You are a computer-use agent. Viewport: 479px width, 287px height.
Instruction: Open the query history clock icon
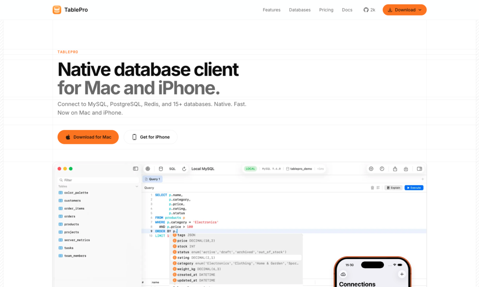click(382, 169)
